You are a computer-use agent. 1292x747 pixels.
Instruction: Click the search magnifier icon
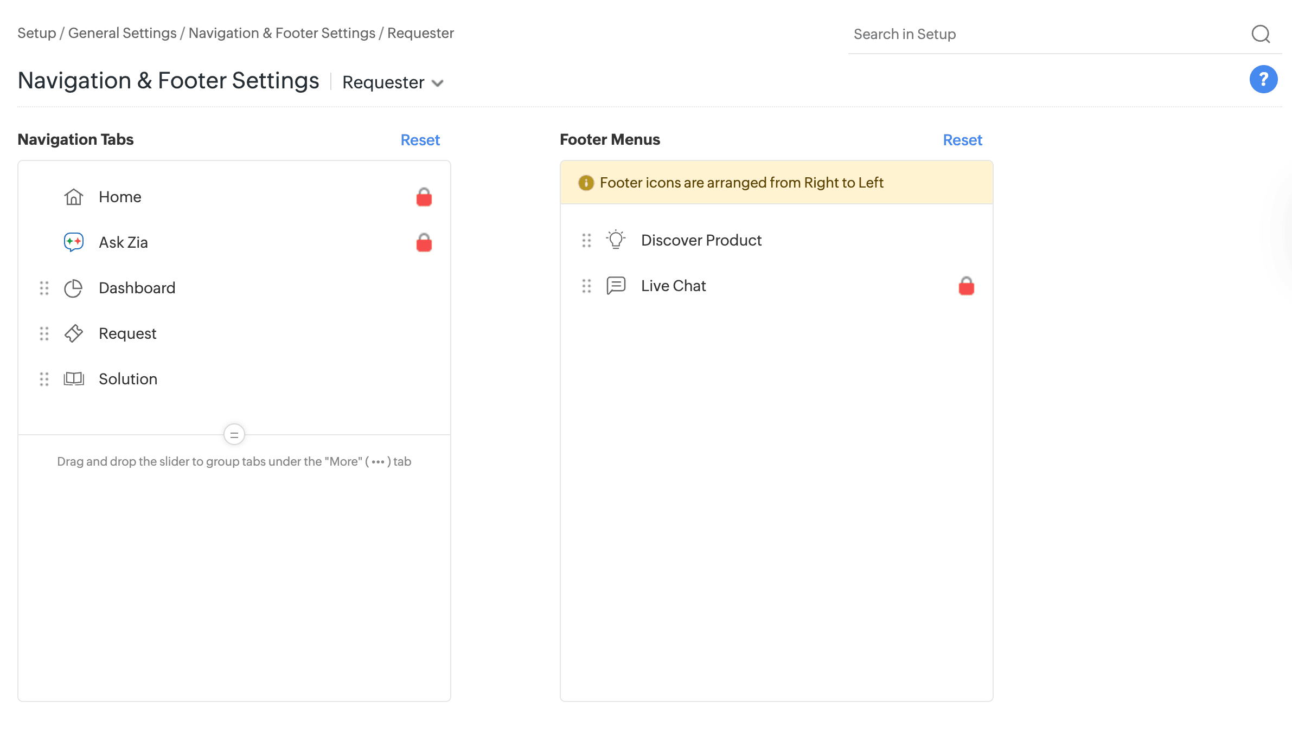click(x=1261, y=34)
